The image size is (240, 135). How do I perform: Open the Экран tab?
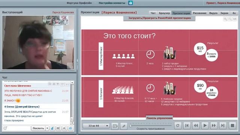tap(224, 13)
